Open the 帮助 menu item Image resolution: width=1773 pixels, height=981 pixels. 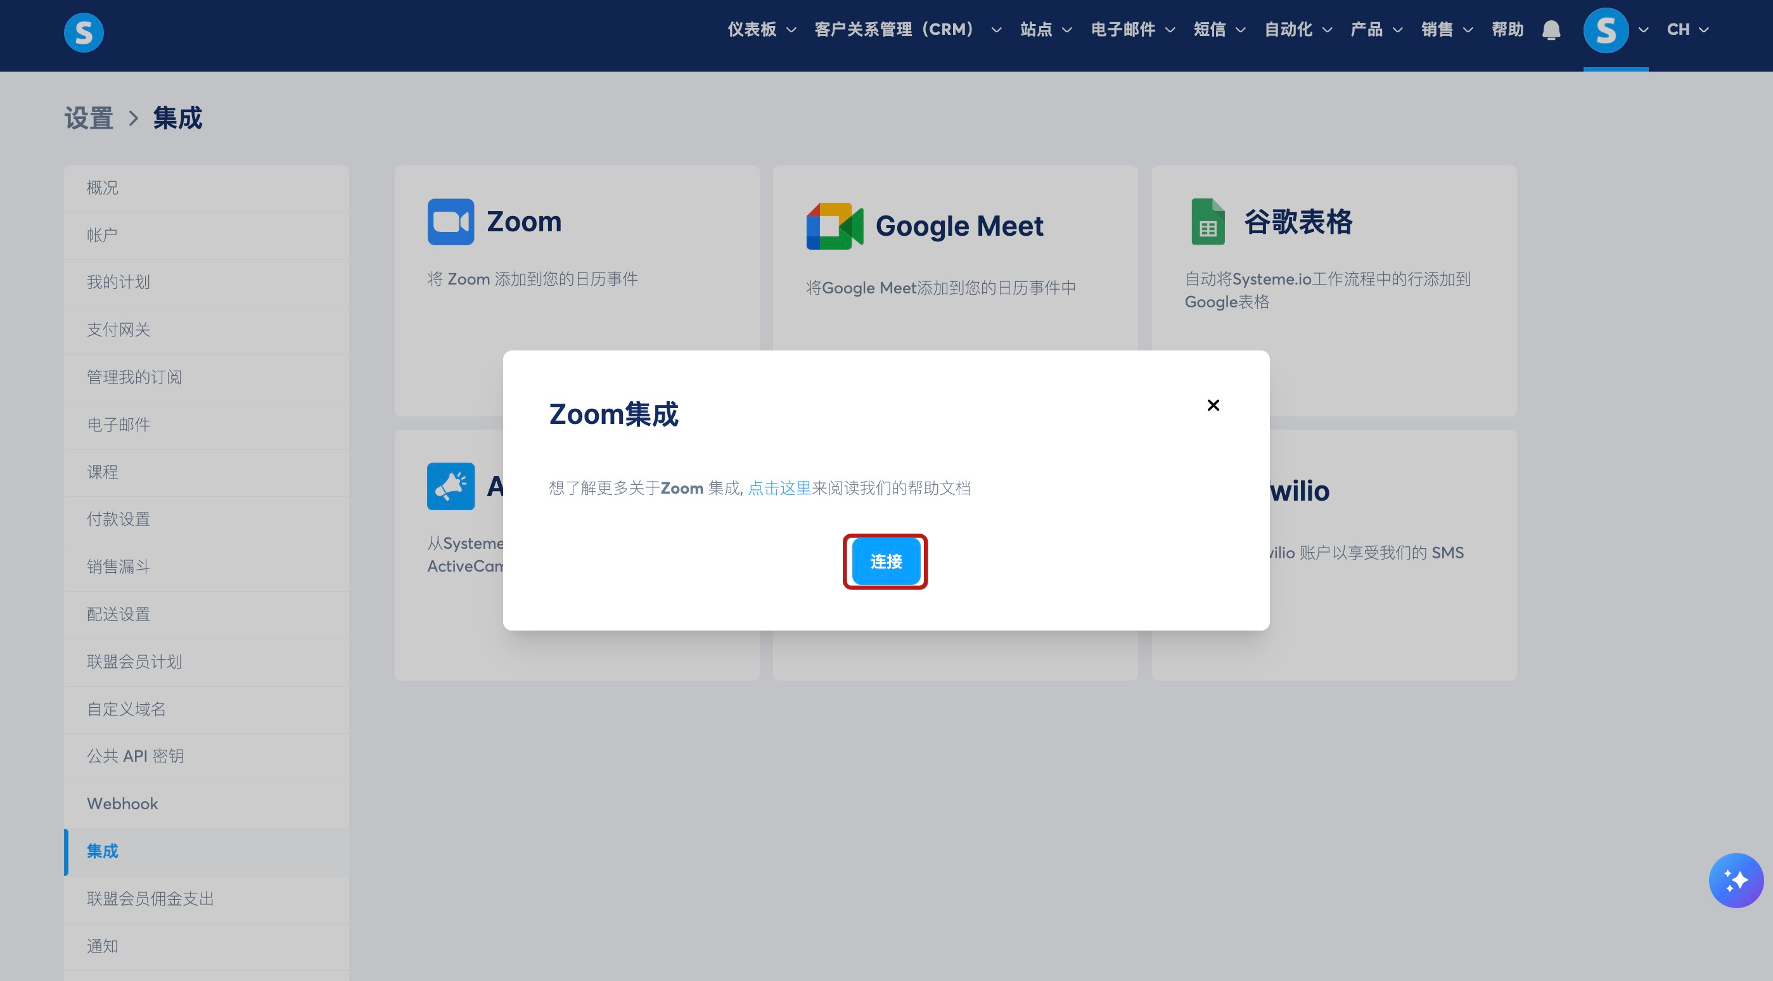(x=1507, y=30)
